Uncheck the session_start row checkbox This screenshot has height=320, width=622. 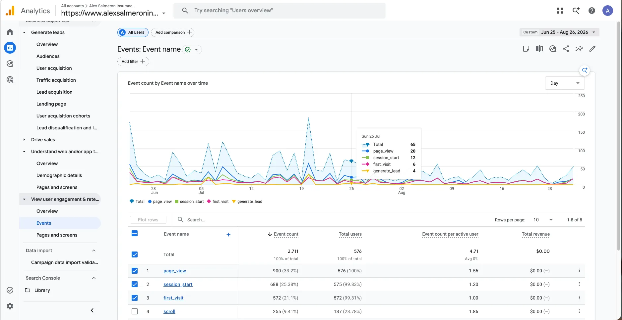click(135, 284)
